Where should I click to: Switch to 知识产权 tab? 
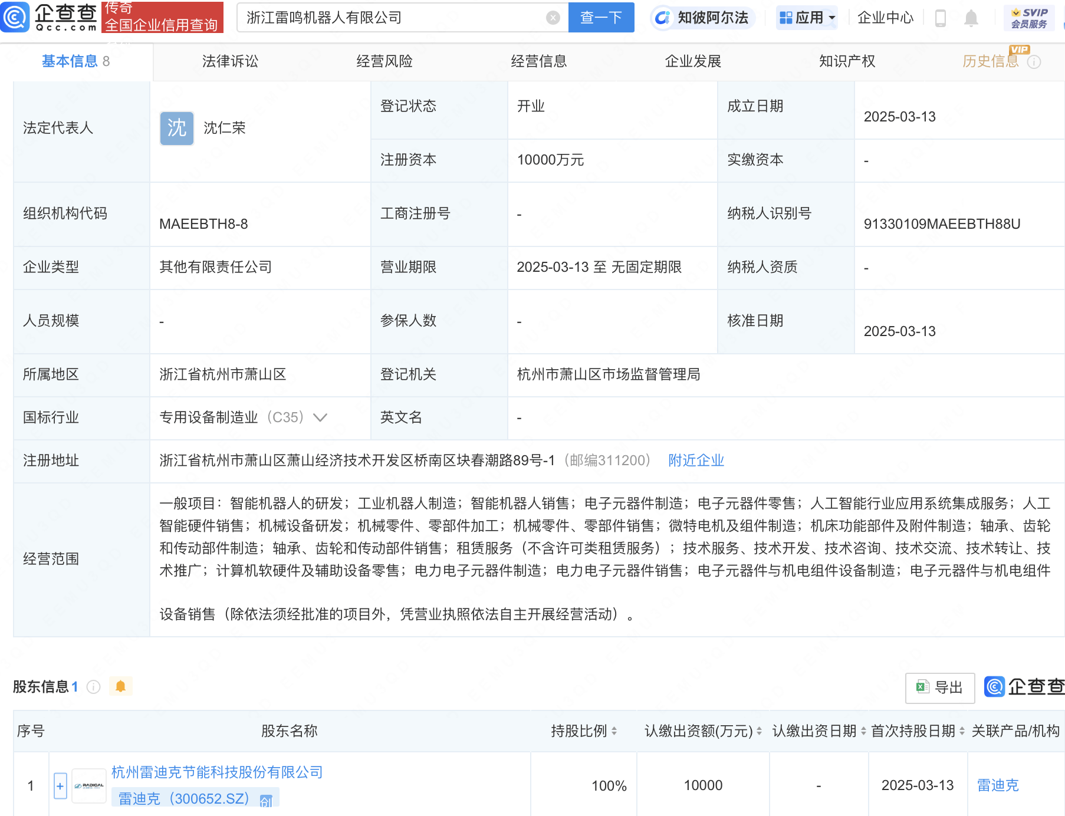point(847,61)
